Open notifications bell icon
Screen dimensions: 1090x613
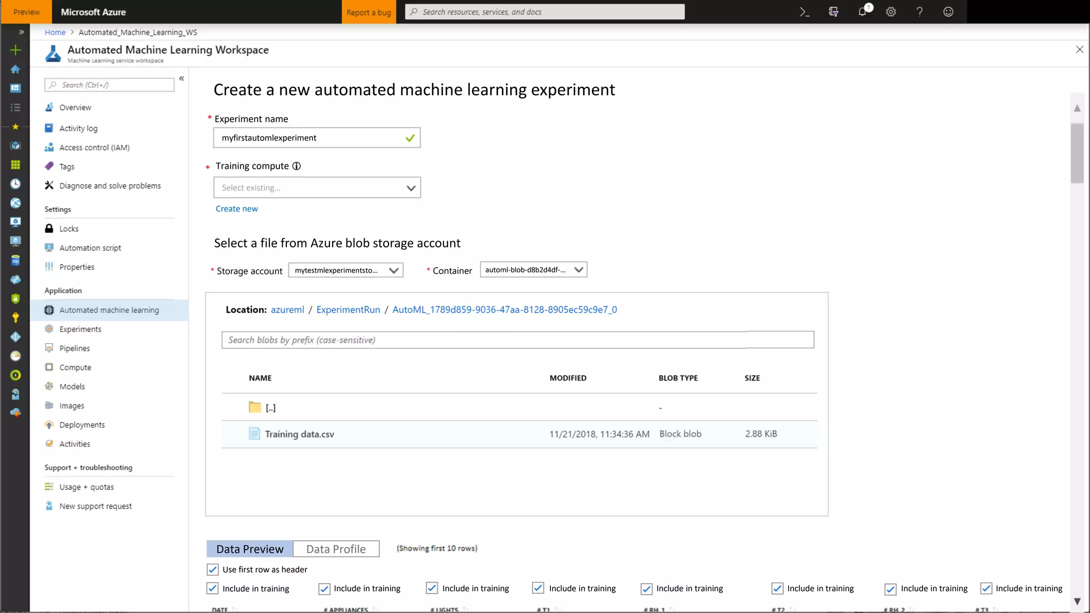click(863, 12)
